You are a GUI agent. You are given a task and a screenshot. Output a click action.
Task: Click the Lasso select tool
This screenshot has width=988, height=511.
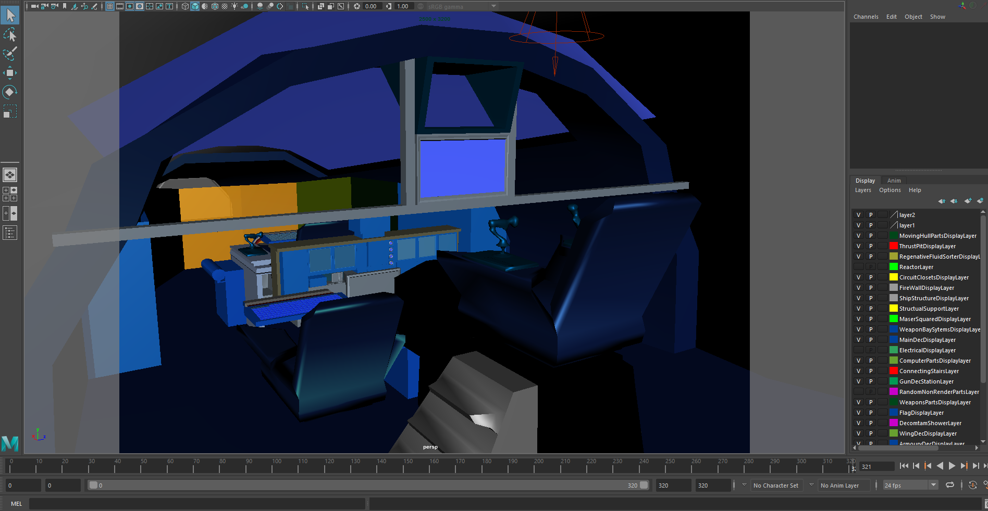(x=10, y=35)
